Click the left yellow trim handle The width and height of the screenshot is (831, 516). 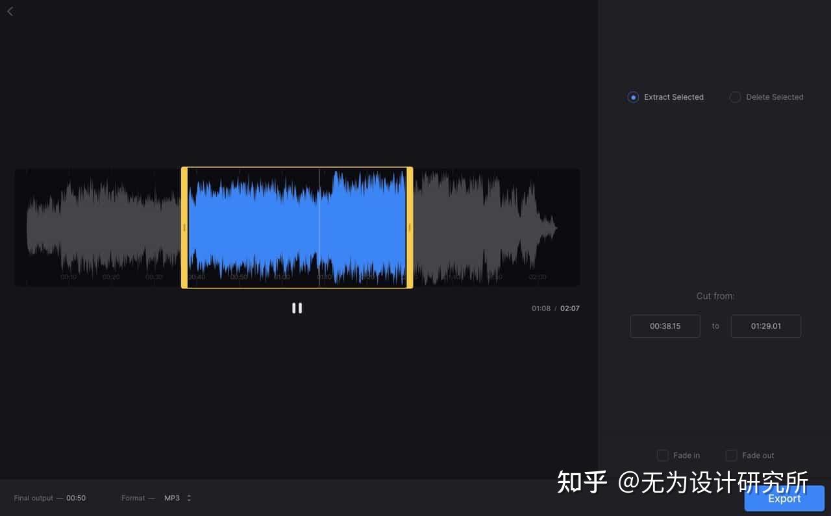click(x=184, y=227)
